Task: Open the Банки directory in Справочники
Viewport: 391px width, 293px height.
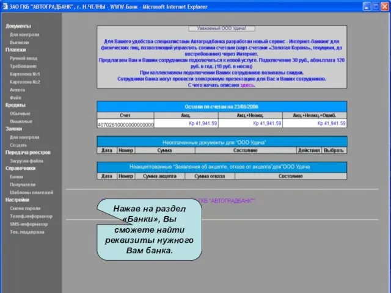Action: (16, 176)
